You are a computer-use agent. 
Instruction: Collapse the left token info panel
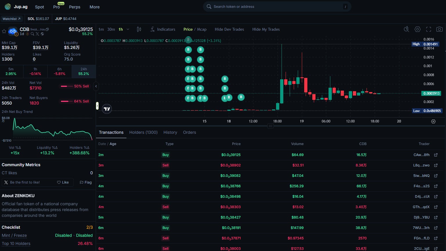coord(96,86)
